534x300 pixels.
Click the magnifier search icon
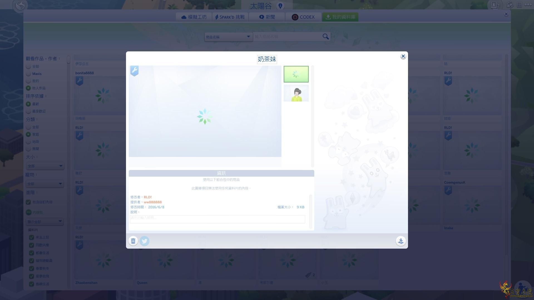325,37
